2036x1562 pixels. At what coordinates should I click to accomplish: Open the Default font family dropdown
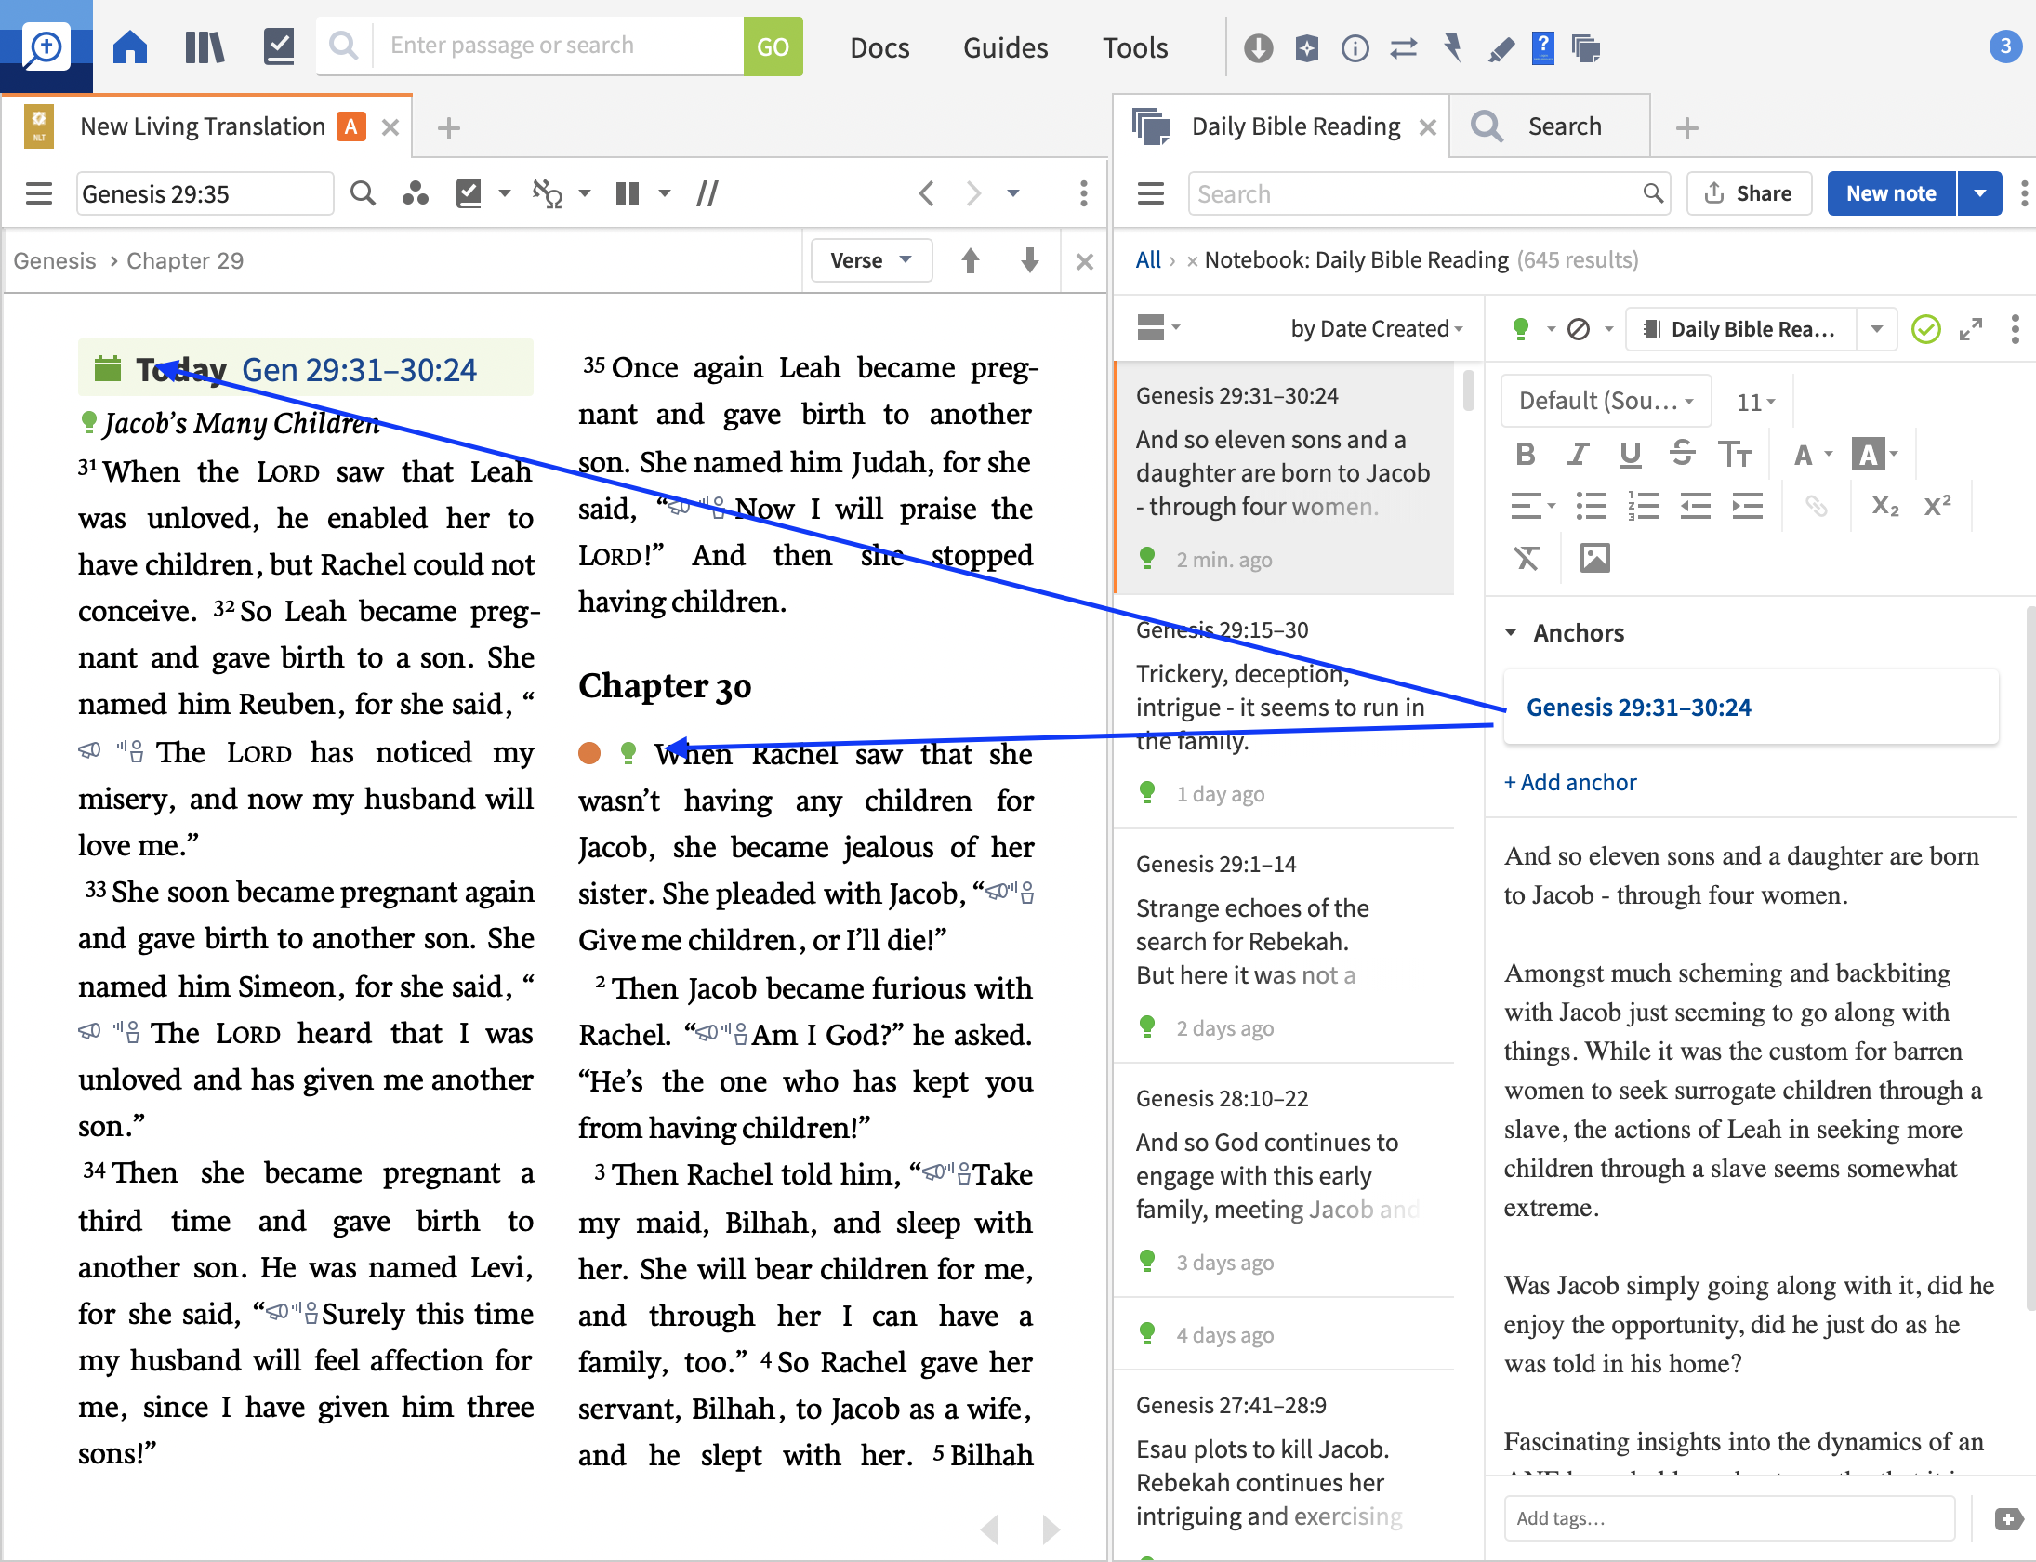pyautogui.click(x=1606, y=401)
